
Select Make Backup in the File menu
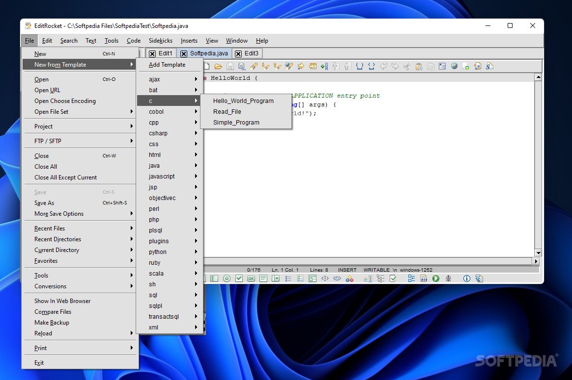coord(80,323)
